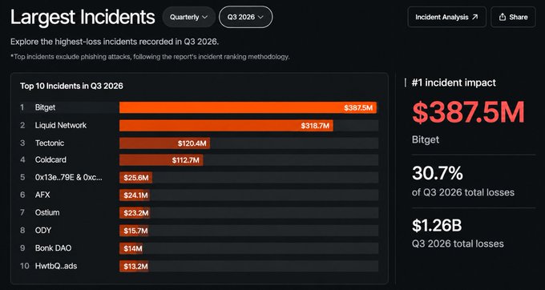Click the phishing exclusion footnote

(x=150, y=57)
